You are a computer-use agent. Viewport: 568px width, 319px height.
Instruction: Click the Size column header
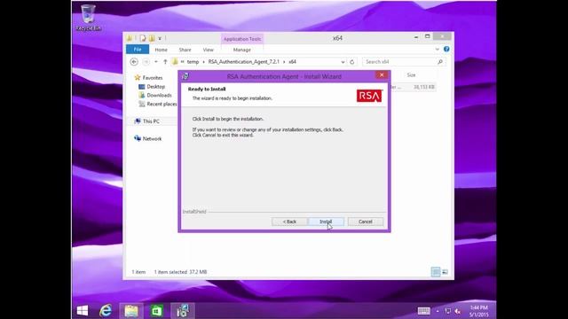click(x=411, y=74)
